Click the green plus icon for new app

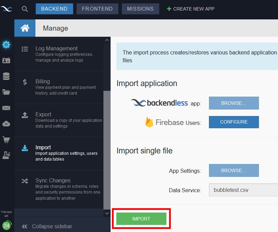(x=169, y=9)
